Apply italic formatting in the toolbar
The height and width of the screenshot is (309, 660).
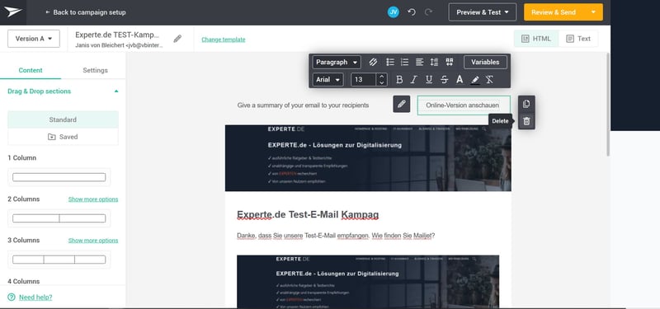click(x=414, y=80)
